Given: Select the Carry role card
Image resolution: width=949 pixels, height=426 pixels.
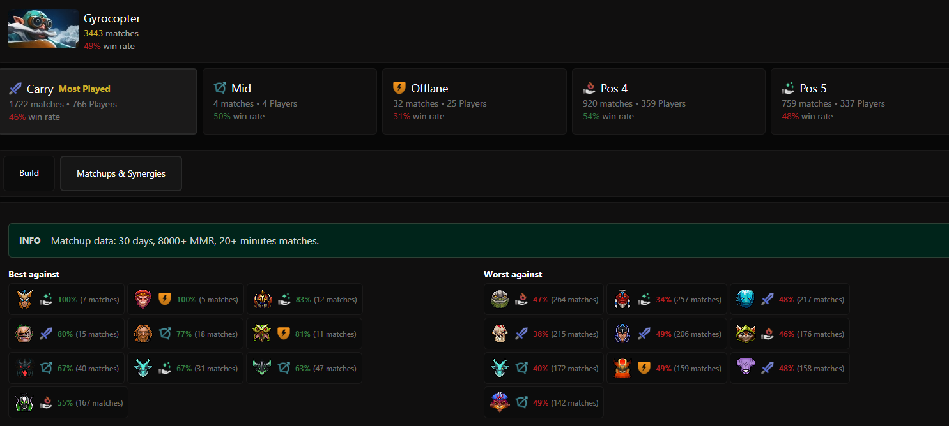Looking at the screenshot, I should pos(98,101).
